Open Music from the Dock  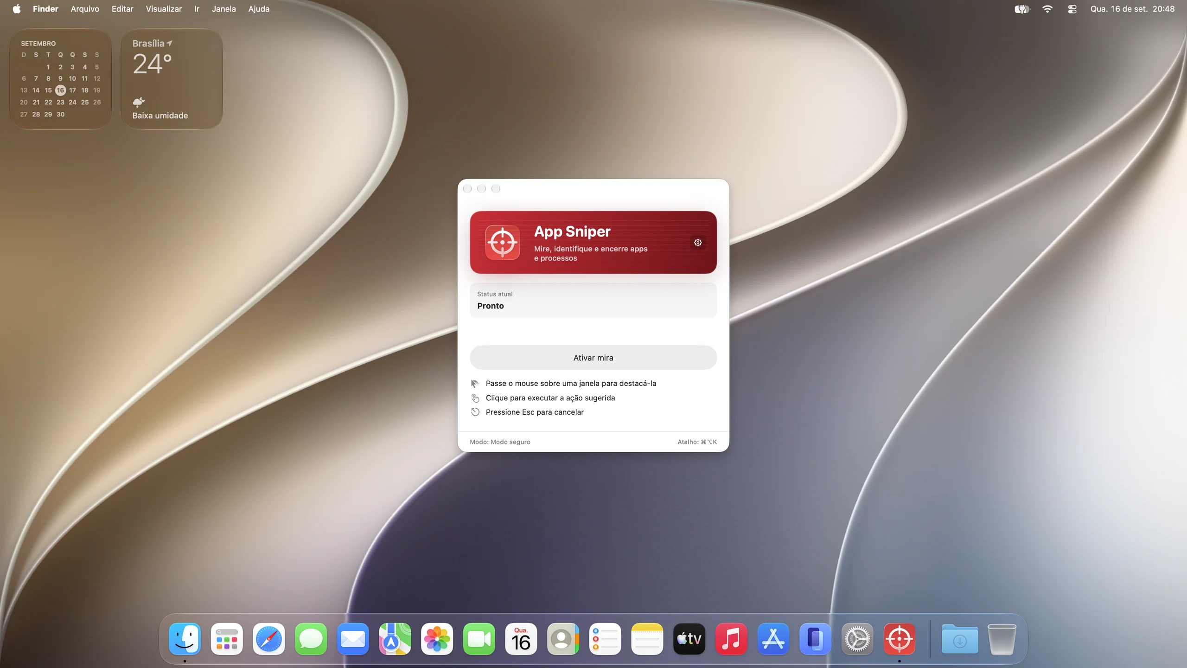tap(731, 639)
